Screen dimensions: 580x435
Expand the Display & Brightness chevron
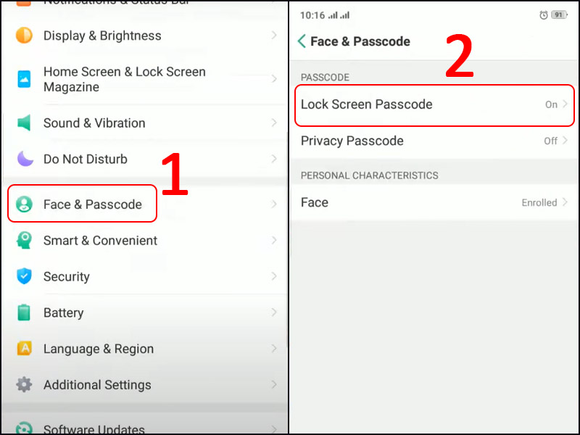pyautogui.click(x=274, y=36)
